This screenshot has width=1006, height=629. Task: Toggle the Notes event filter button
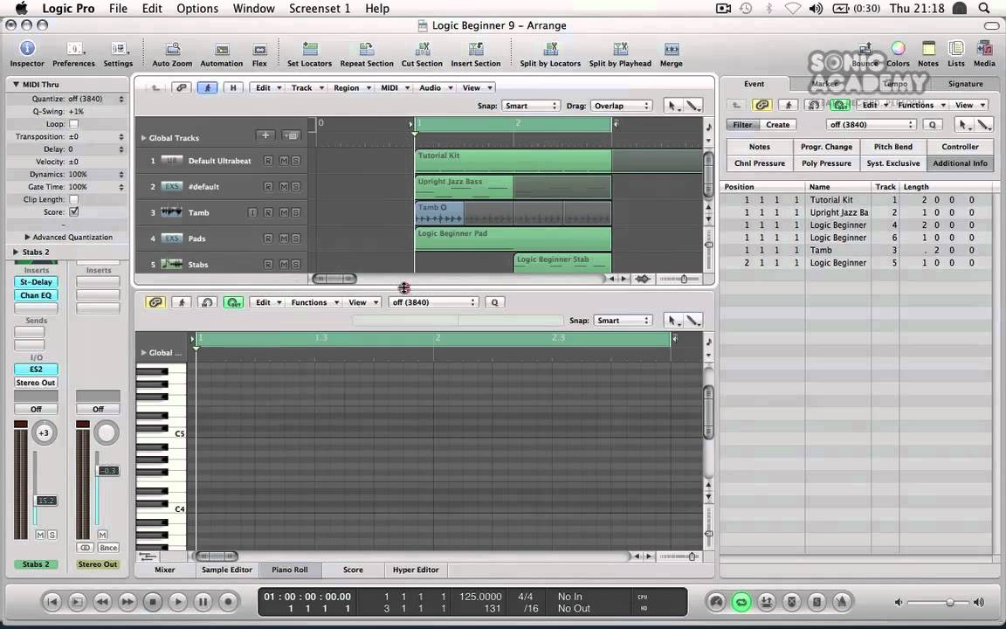click(x=760, y=147)
